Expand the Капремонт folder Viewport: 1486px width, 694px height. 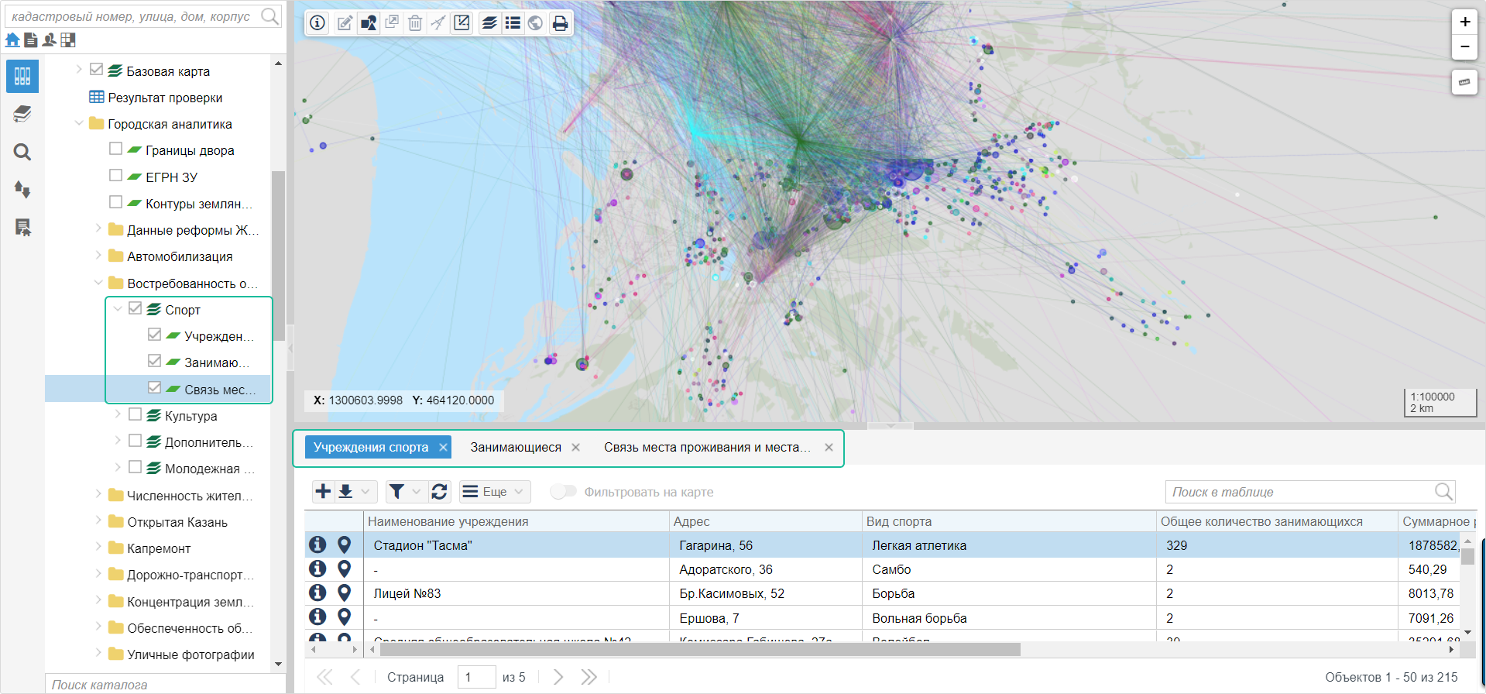click(x=98, y=547)
